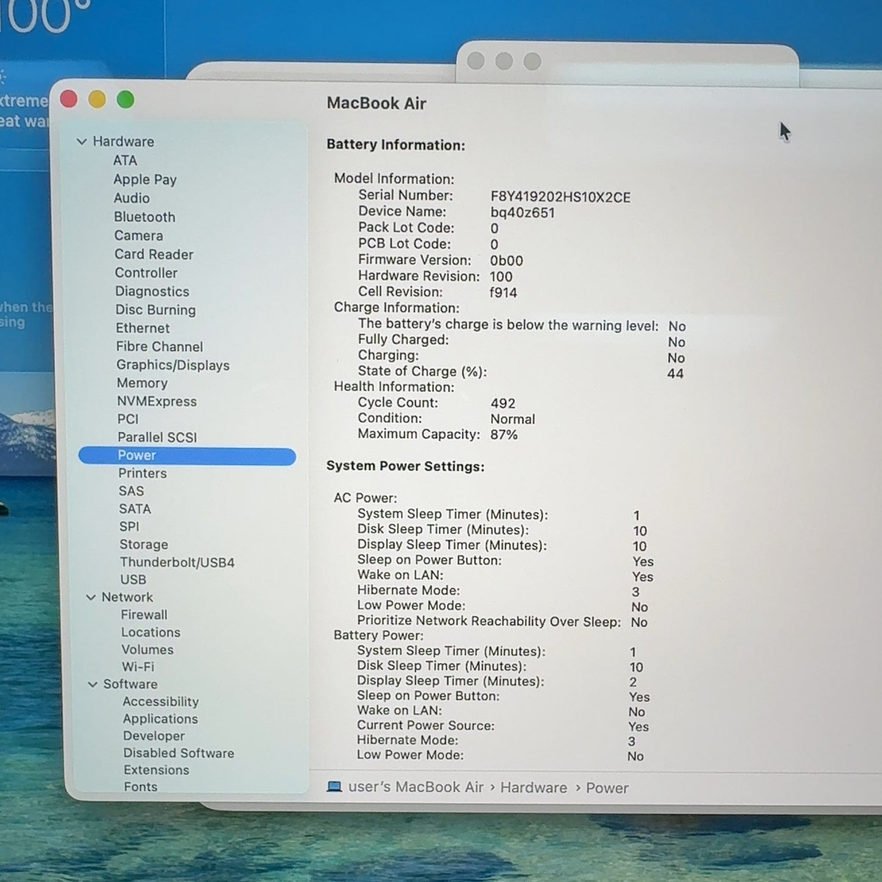Show Storage information
This screenshot has width=882, height=882.
pos(144,544)
